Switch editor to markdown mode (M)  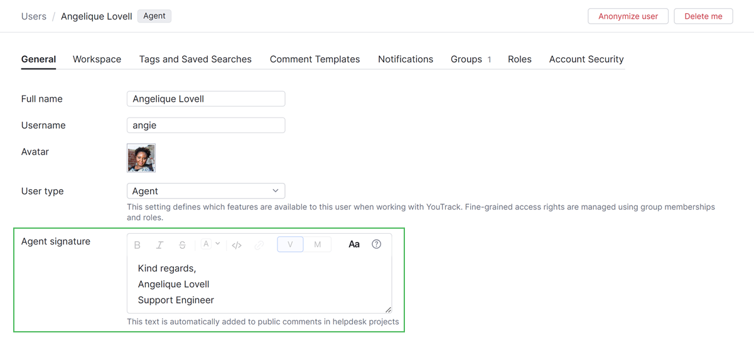(317, 244)
